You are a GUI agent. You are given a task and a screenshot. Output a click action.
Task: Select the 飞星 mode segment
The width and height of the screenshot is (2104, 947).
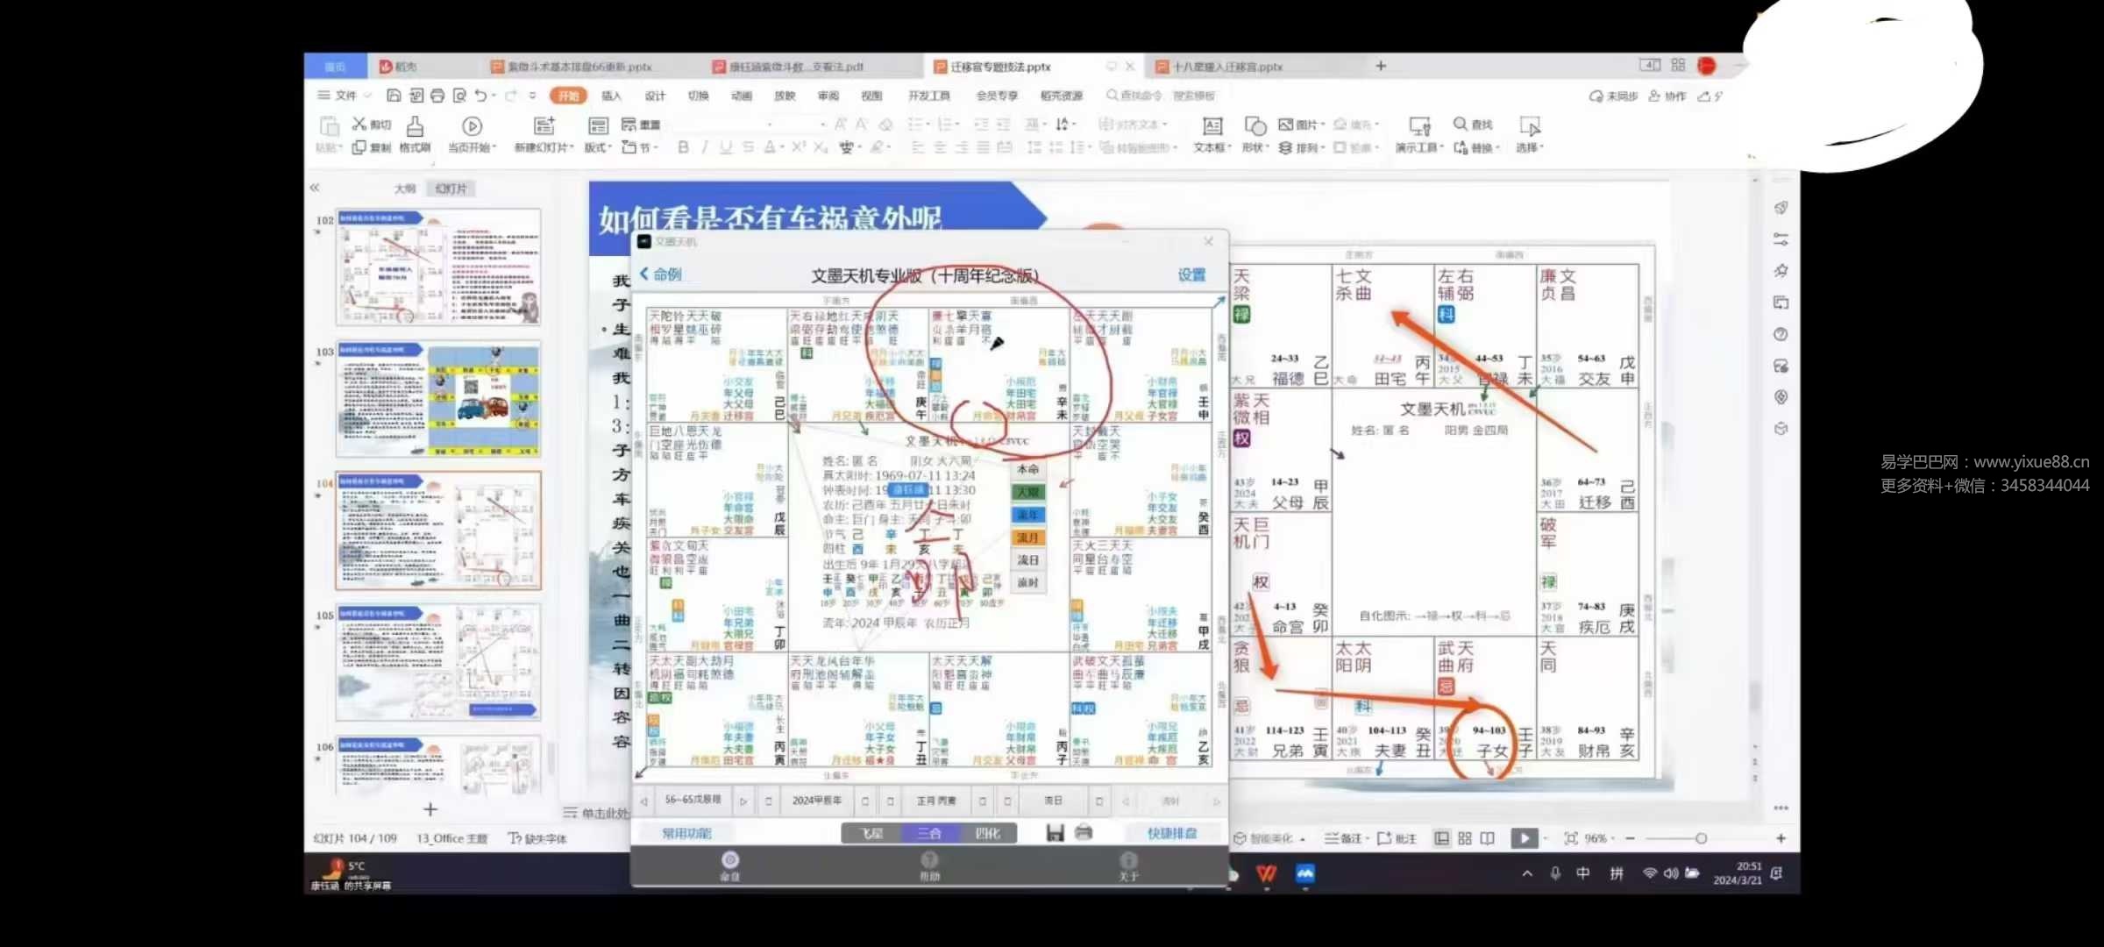[x=871, y=833]
